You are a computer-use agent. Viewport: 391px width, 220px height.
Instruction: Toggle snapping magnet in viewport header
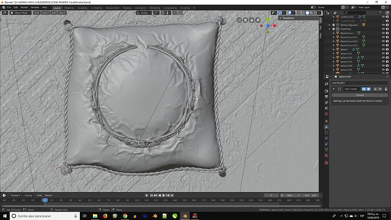[x=163, y=12]
